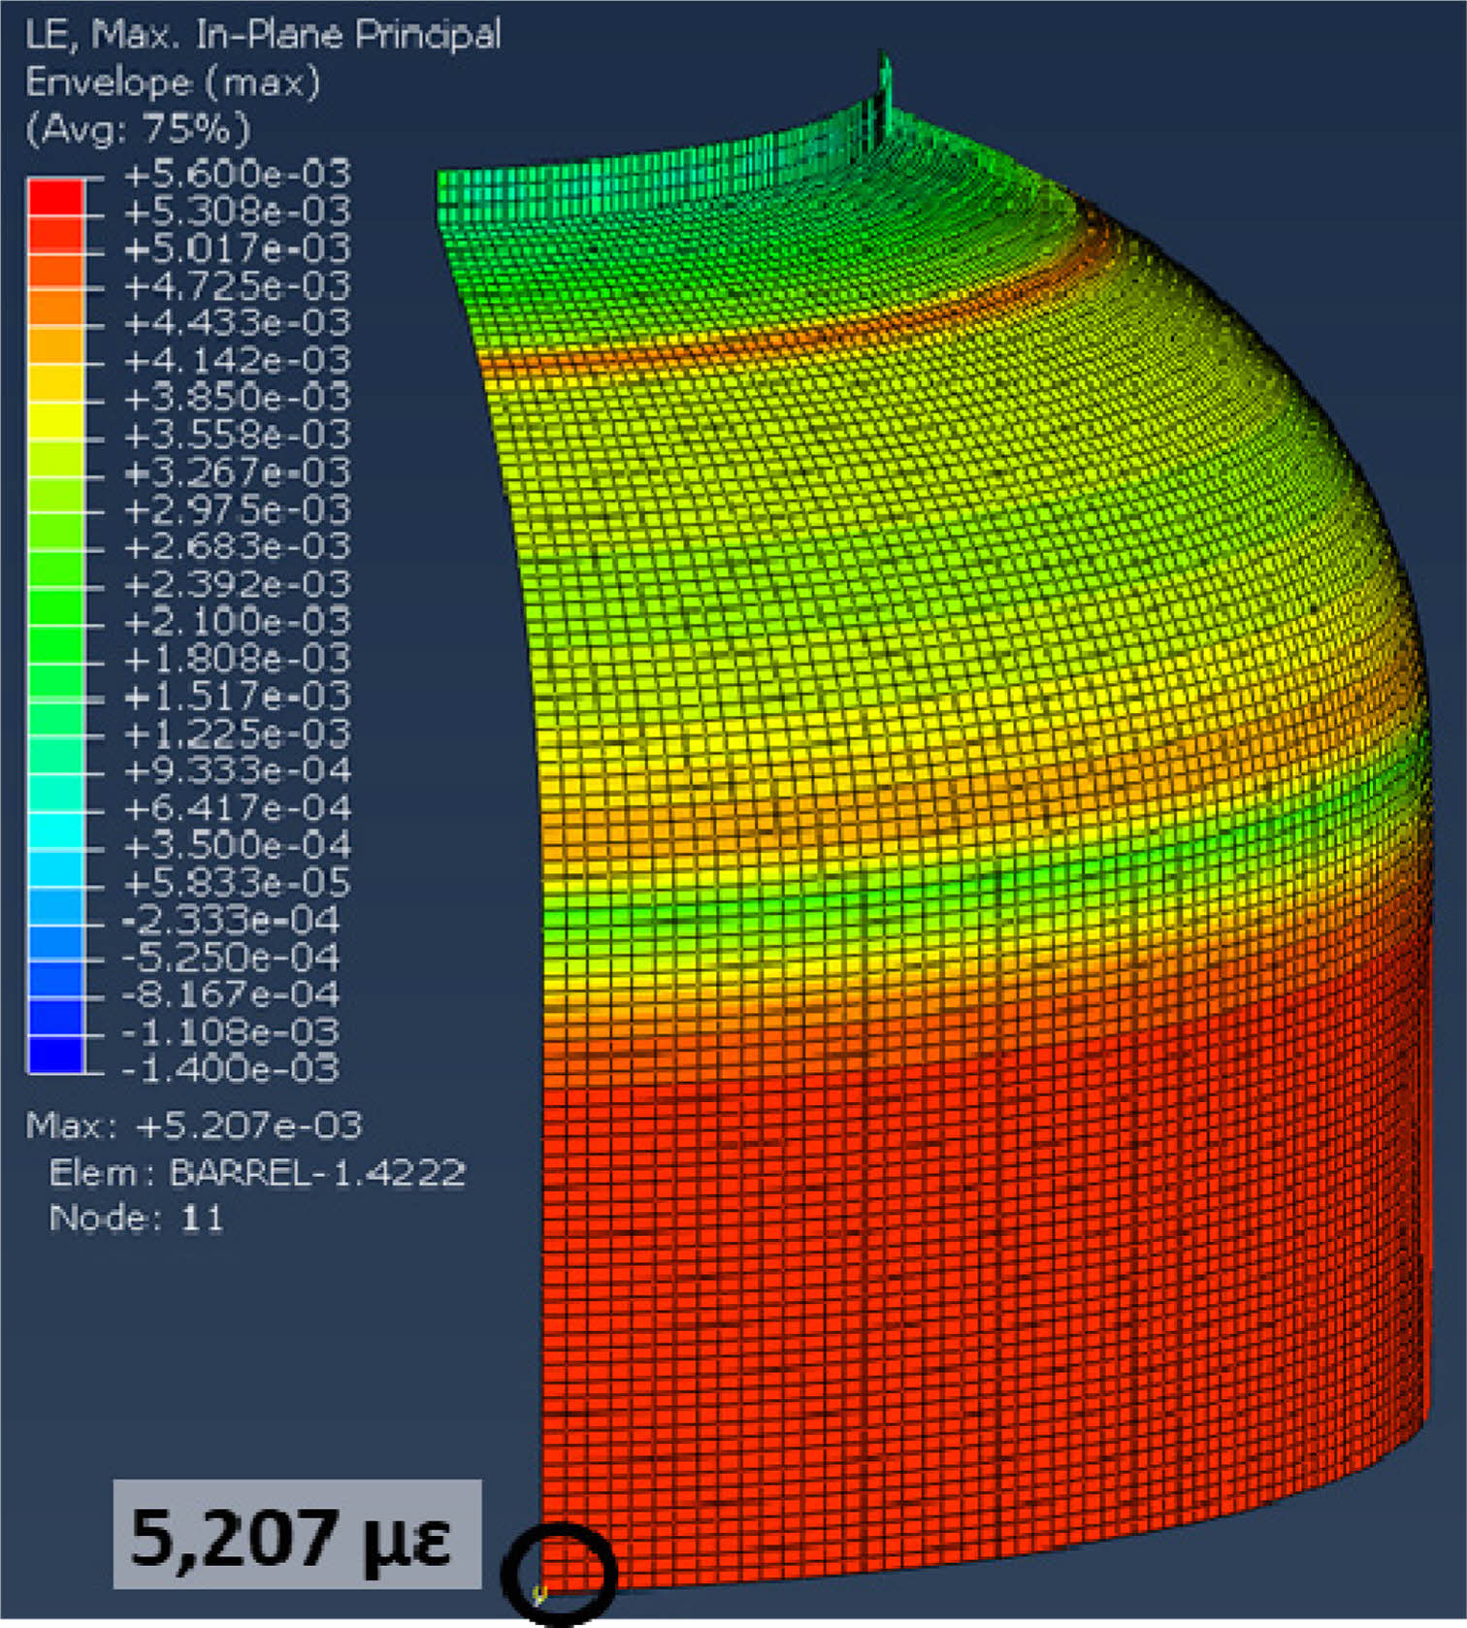The height and width of the screenshot is (1628, 1467).
Task: Click the 'Max: +5.207e-03' value text
Action: click(x=194, y=1125)
